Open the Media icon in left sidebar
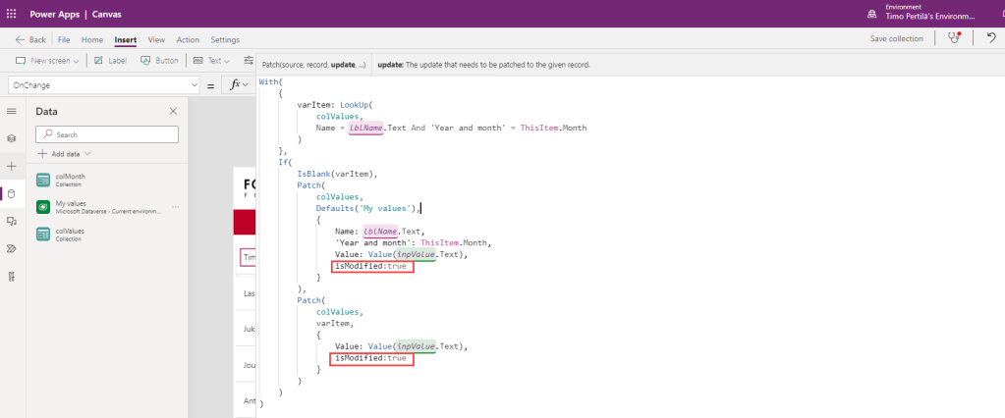This screenshot has width=1005, height=418. point(12,222)
